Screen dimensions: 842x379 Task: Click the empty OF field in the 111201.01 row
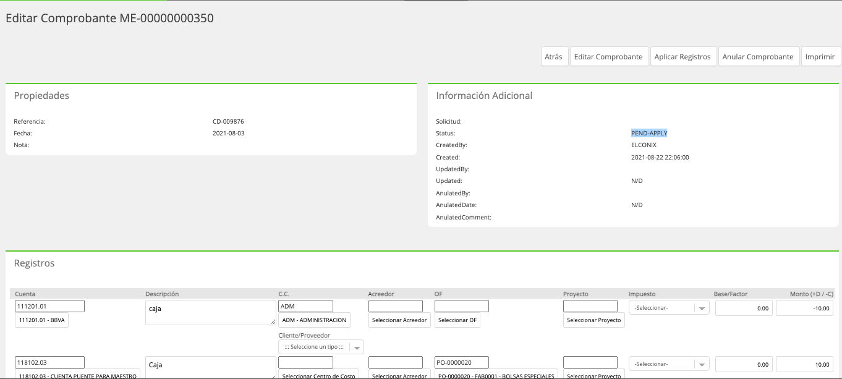pos(462,306)
